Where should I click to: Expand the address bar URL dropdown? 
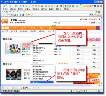(x=96, y=12)
